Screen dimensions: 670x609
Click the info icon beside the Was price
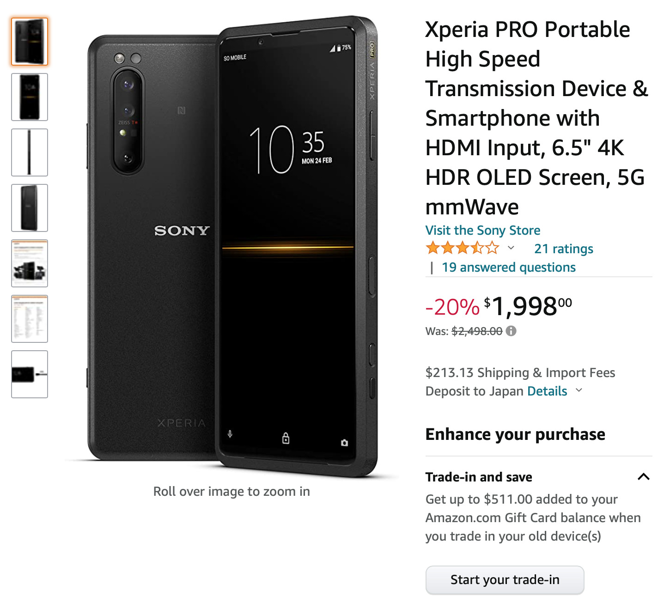511,331
